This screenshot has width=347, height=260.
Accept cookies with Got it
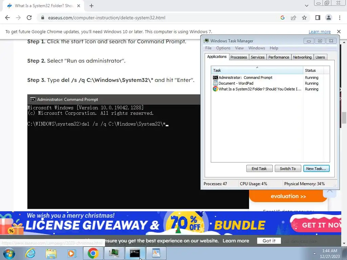(x=269, y=241)
